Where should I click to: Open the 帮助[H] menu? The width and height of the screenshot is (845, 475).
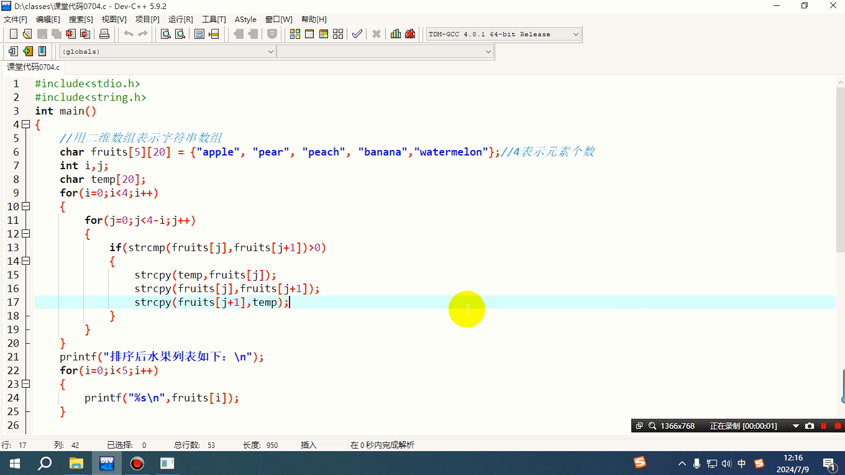[x=314, y=19]
